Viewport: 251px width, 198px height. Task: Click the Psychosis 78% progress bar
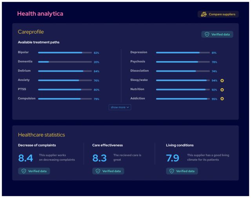[183, 62]
